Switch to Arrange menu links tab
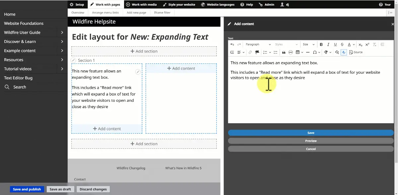Image resolution: width=398 pixels, height=195 pixels. (105, 13)
